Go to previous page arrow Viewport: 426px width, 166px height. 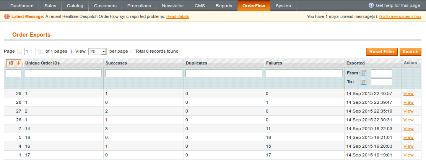(20, 51)
